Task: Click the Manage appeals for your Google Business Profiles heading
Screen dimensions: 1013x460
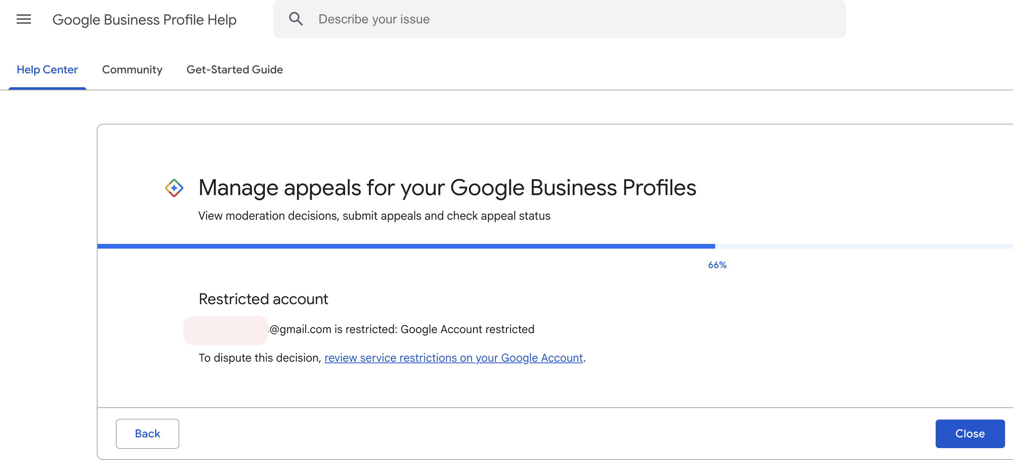Action: 447,188
